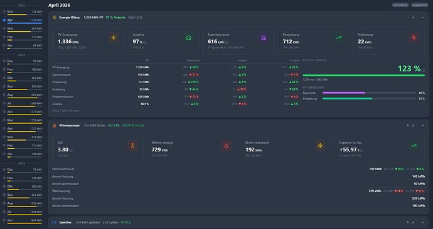433x229 pixels.
Task: Click the yellow bolt icon in Strom verbraucht card
Action: point(320,146)
